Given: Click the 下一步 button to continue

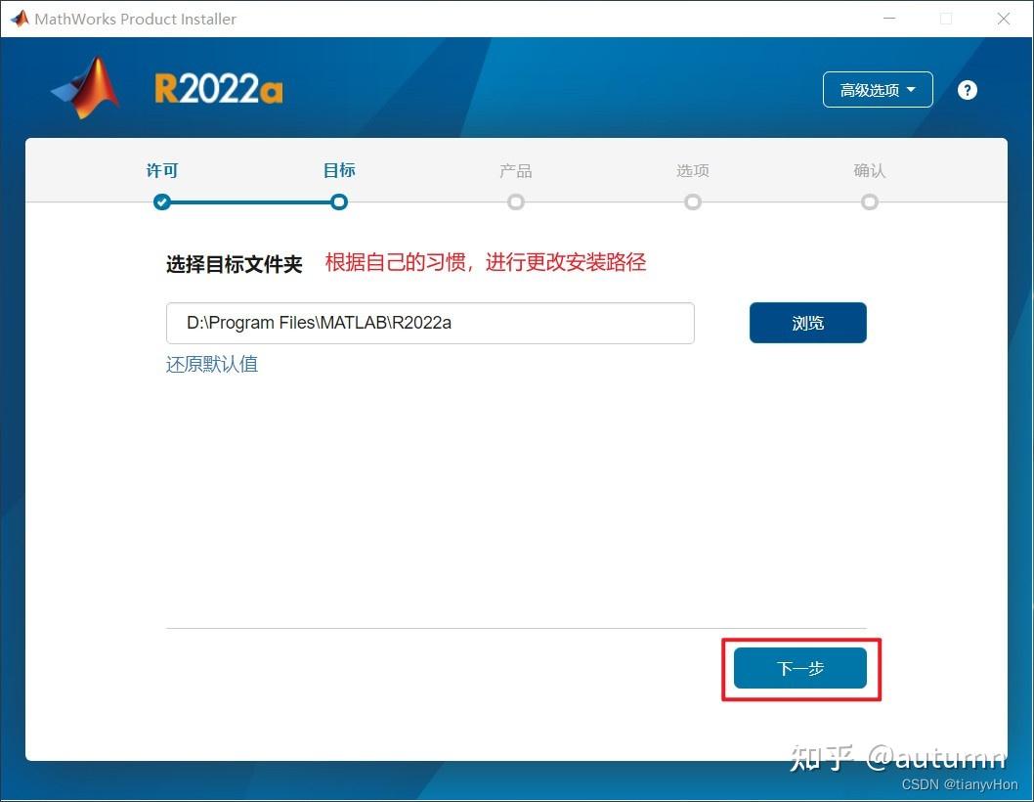Looking at the screenshot, I should tap(800, 669).
